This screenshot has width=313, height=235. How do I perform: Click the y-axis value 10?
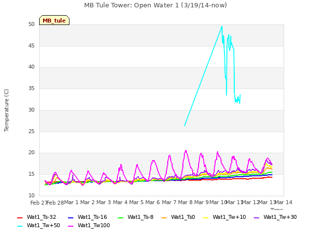[x=31, y=195]
